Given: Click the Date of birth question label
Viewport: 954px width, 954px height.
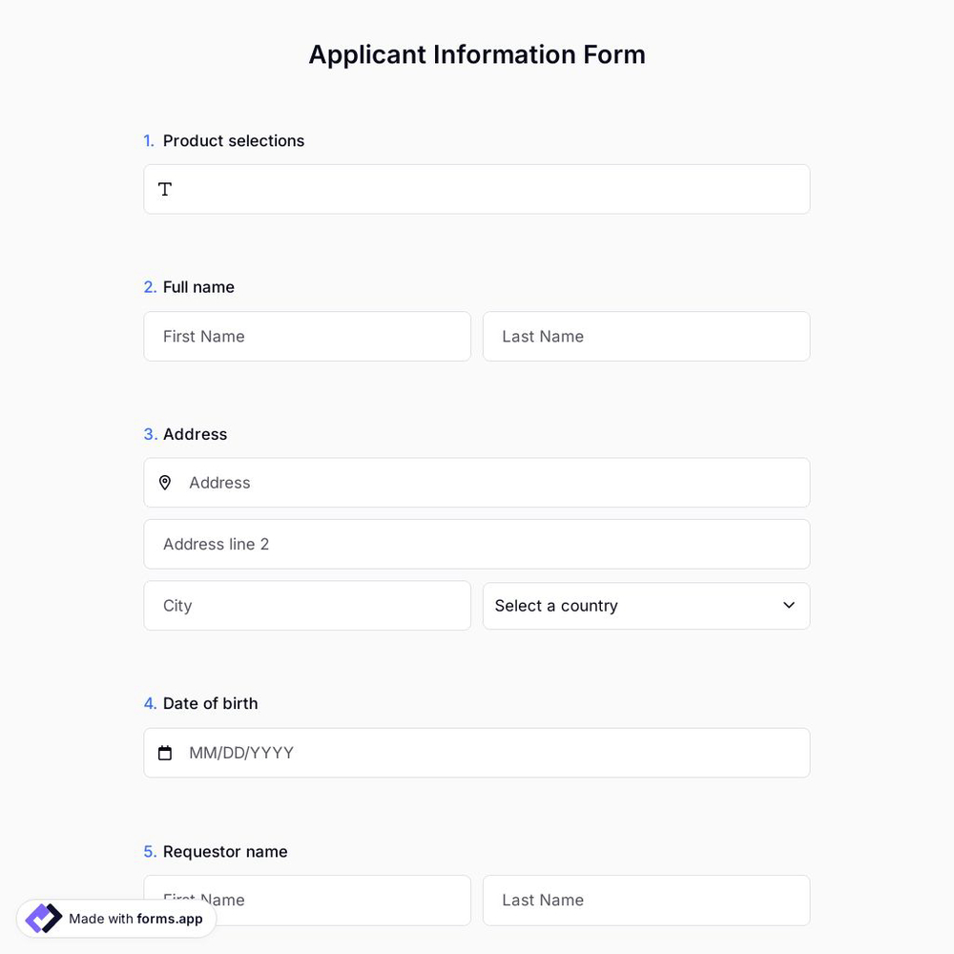Looking at the screenshot, I should click(211, 703).
